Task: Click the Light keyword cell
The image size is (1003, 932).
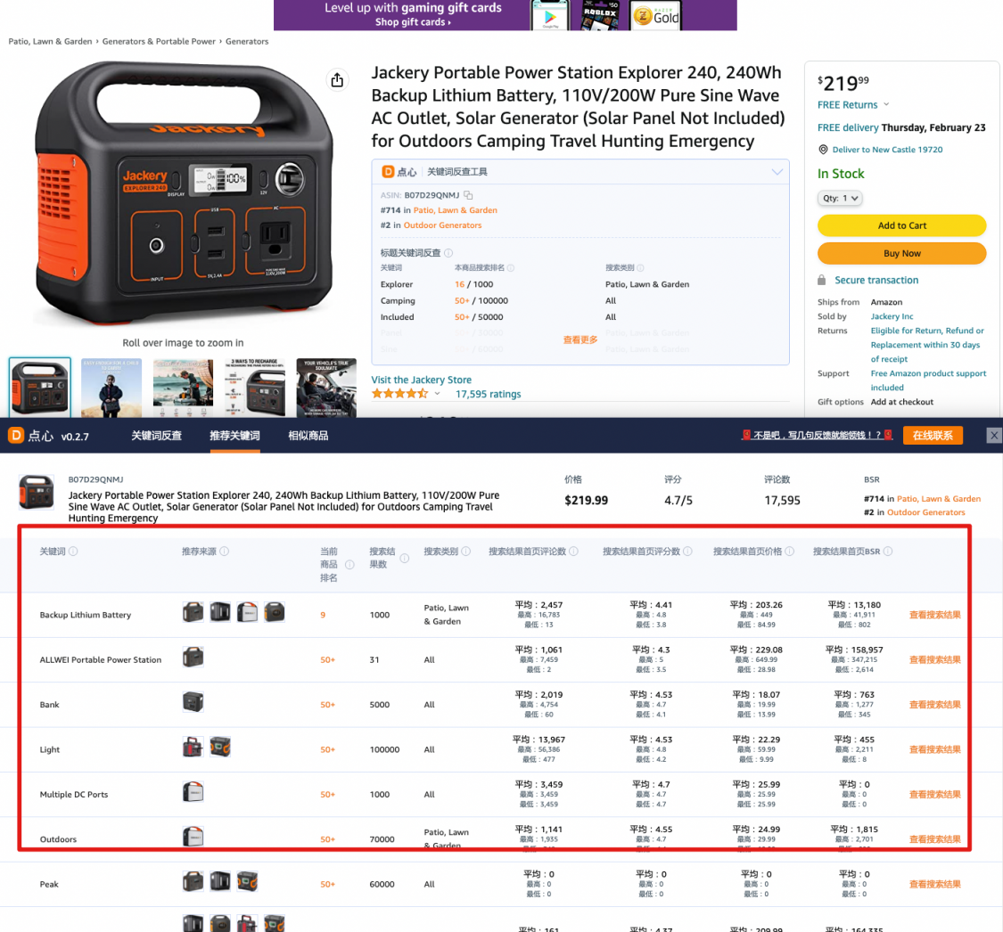Action: (50, 749)
